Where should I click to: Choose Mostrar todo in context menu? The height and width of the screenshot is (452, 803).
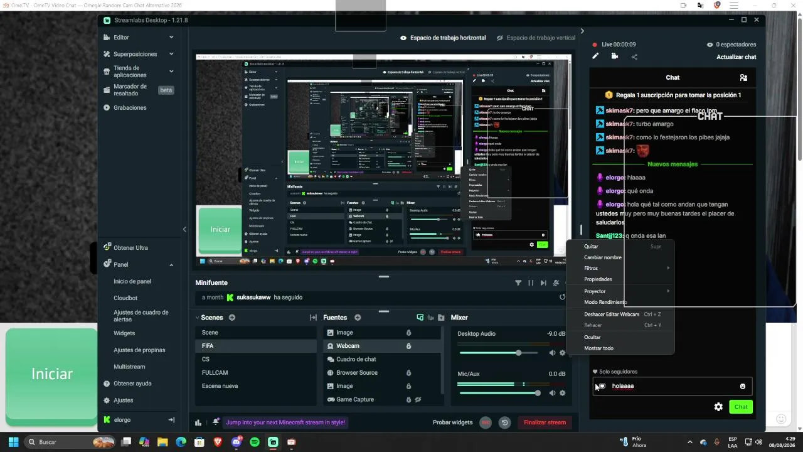click(x=620, y=348)
